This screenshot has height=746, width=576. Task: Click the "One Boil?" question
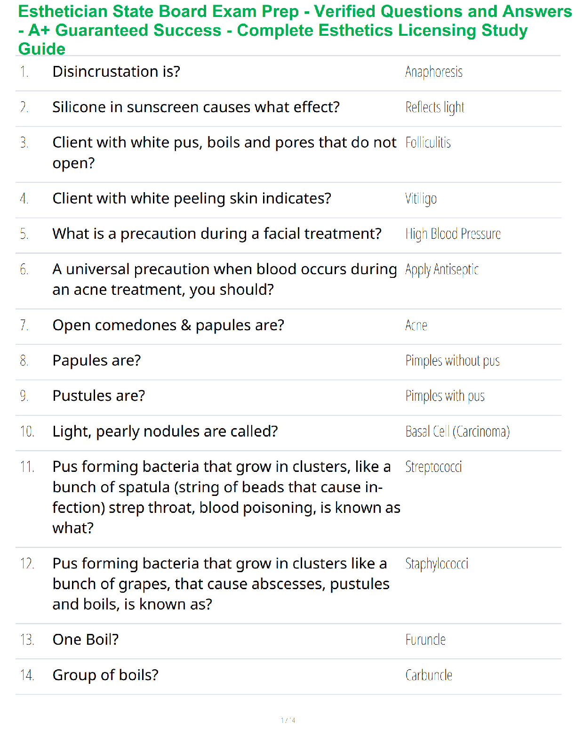pos(86,640)
